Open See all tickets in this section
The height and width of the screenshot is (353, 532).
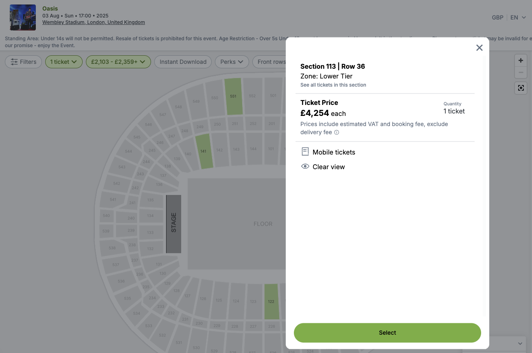pos(333,85)
